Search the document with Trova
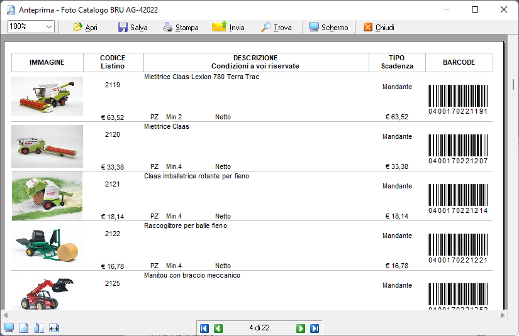Screen dimensions: 519x336 click(x=276, y=28)
